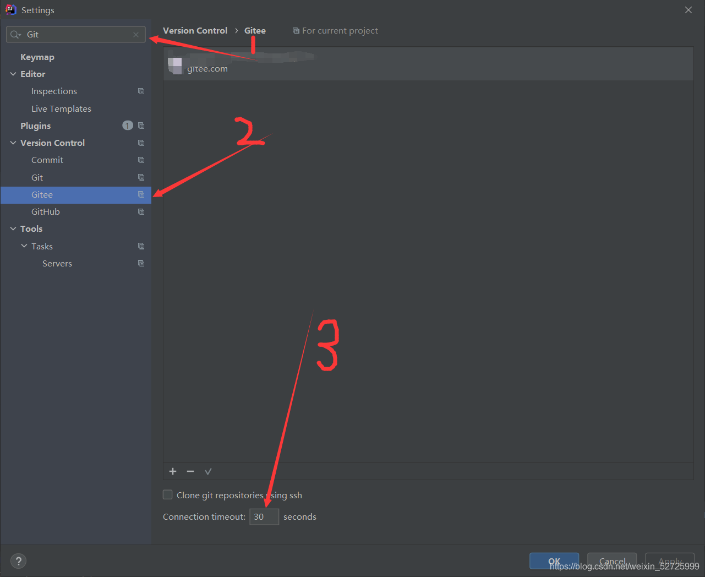Click project-level icon next to Servers
Viewport: 705px width, 577px height.
point(141,263)
